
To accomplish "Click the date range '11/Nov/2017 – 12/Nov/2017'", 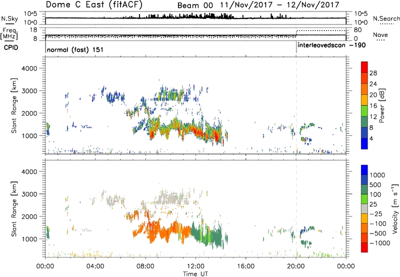I will pyautogui.click(x=279, y=5).
